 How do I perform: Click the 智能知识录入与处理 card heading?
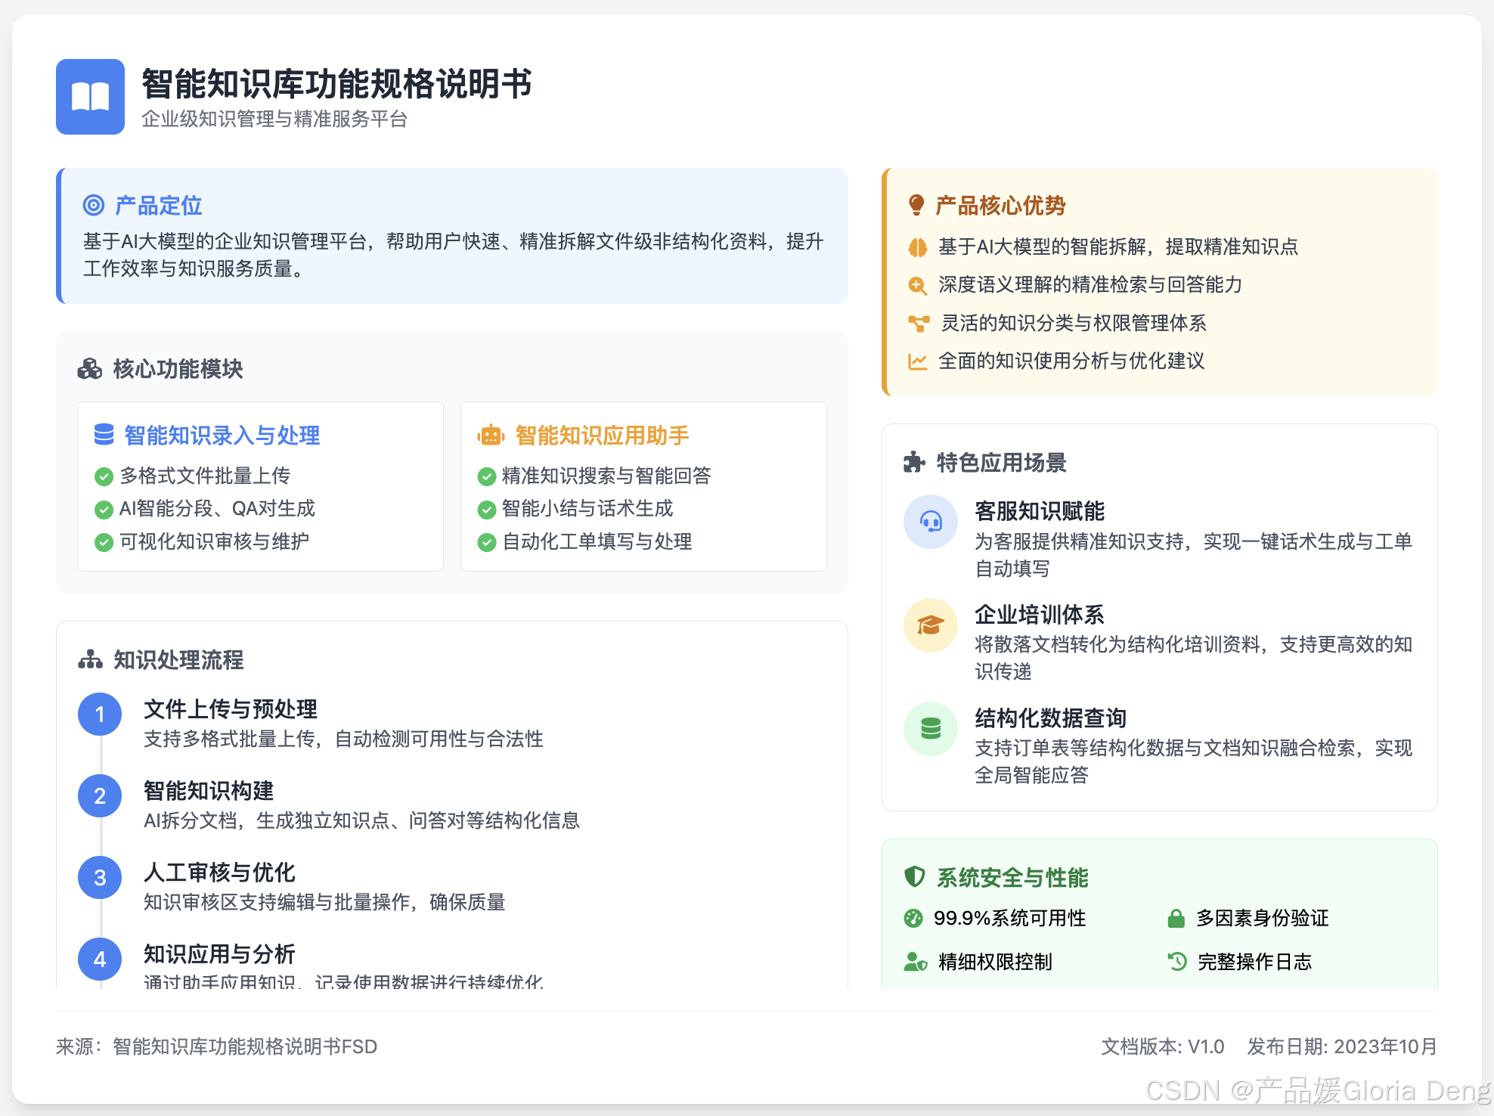[x=222, y=436]
